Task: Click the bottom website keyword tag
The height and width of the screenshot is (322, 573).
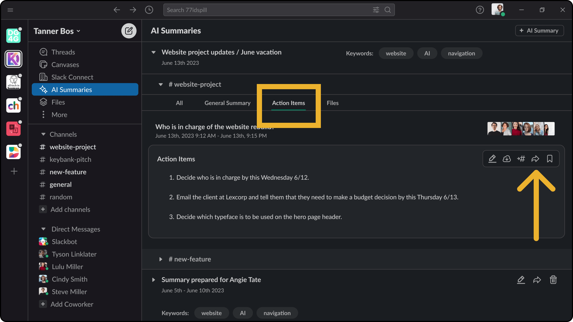Action: tap(211, 313)
